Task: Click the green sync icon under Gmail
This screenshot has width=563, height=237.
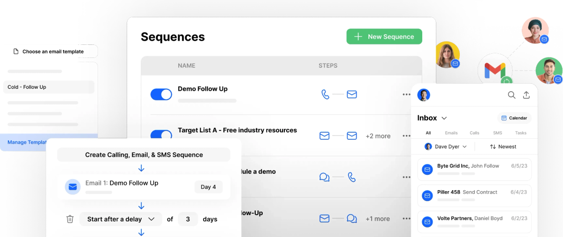Action: [506, 81]
